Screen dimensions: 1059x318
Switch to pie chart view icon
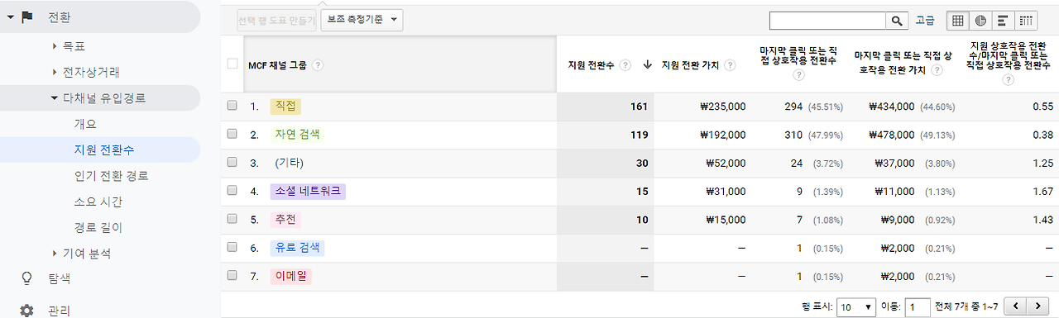(x=980, y=20)
